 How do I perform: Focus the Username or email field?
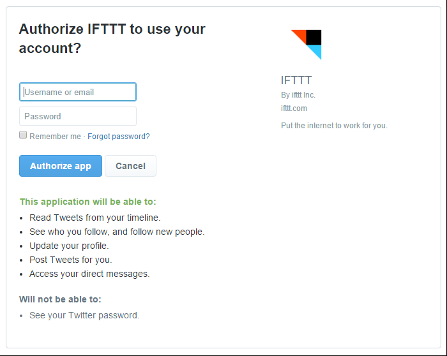(78, 92)
